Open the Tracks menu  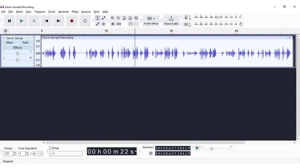pos(52,12)
